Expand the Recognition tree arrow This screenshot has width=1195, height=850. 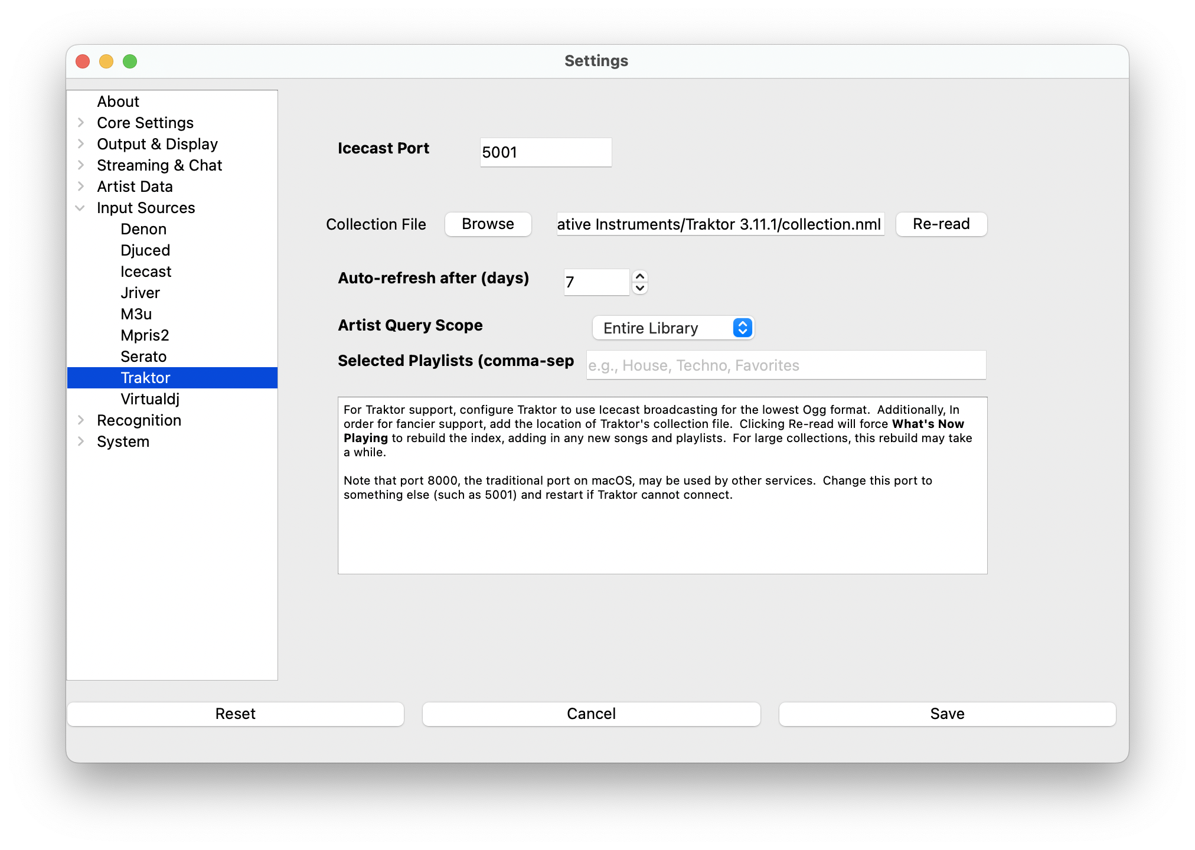pyautogui.click(x=81, y=420)
